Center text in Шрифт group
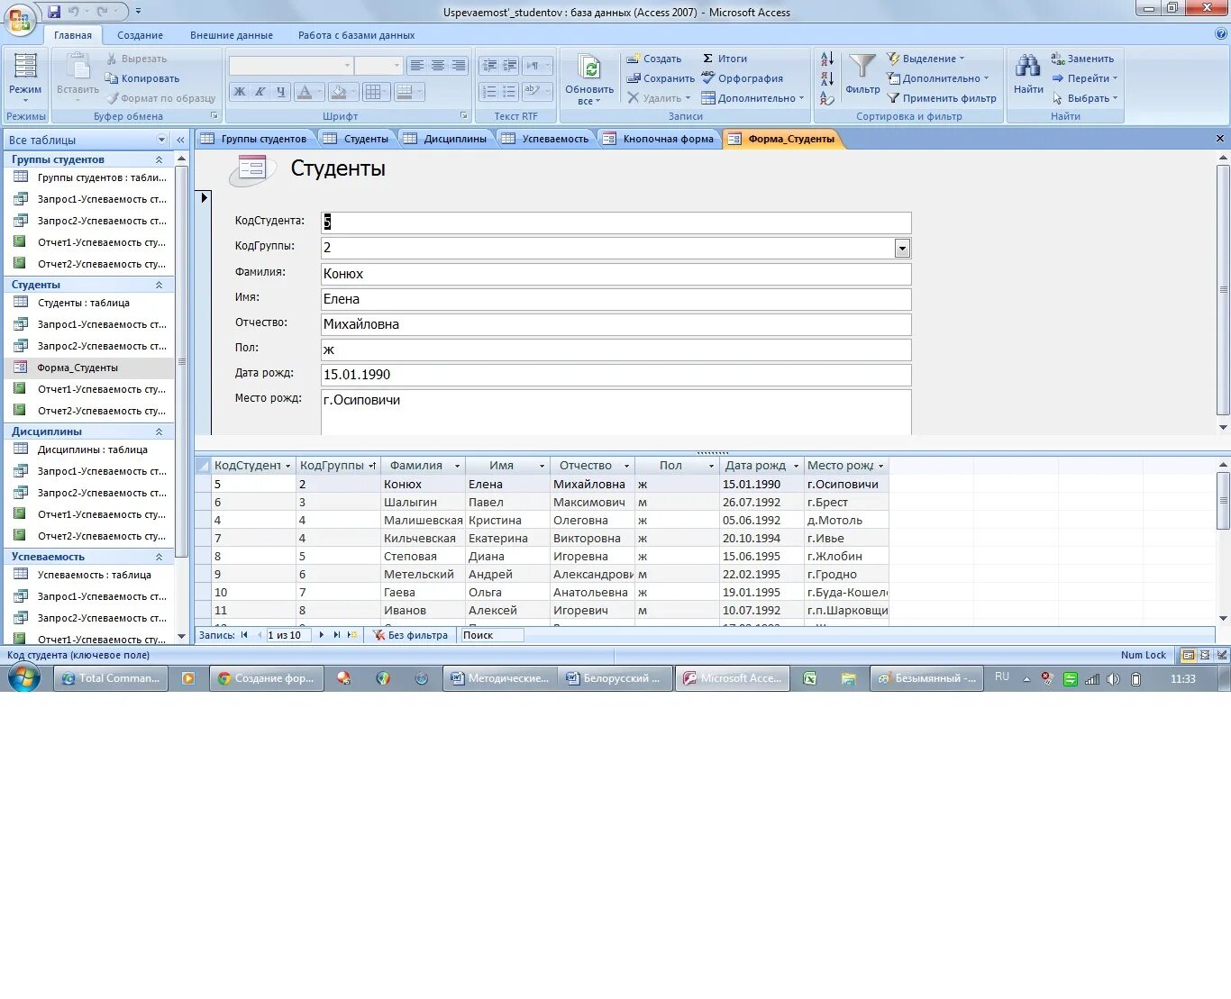The height and width of the screenshot is (999, 1231). [x=438, y=66]
